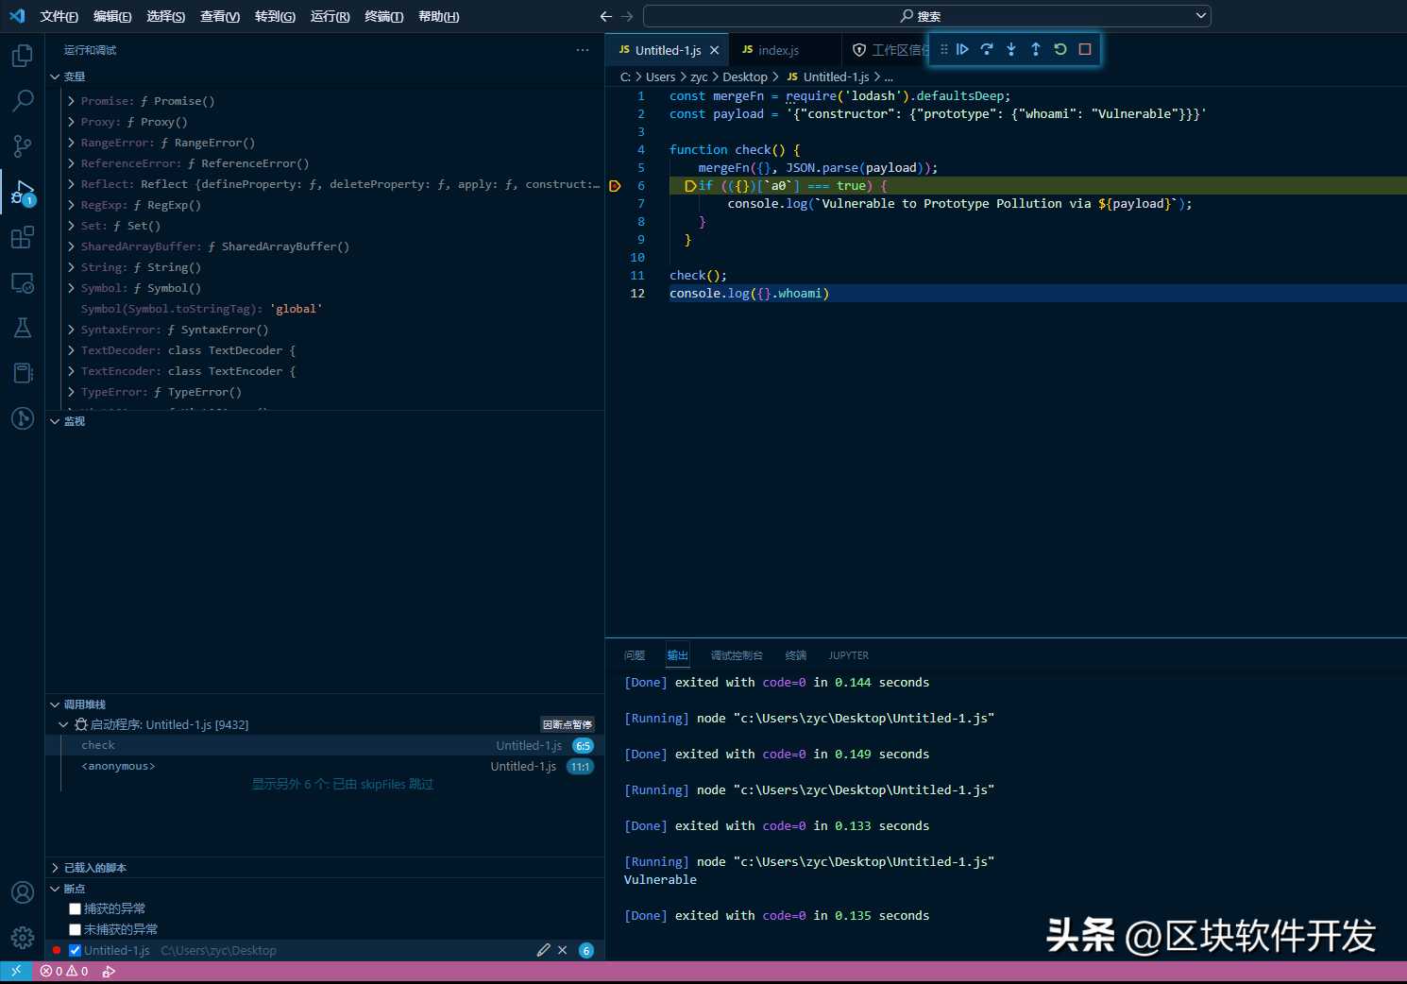Screen dimensions: 1407x984
Task: Go forward with navigation arrow
Action: tap(628, 16)
